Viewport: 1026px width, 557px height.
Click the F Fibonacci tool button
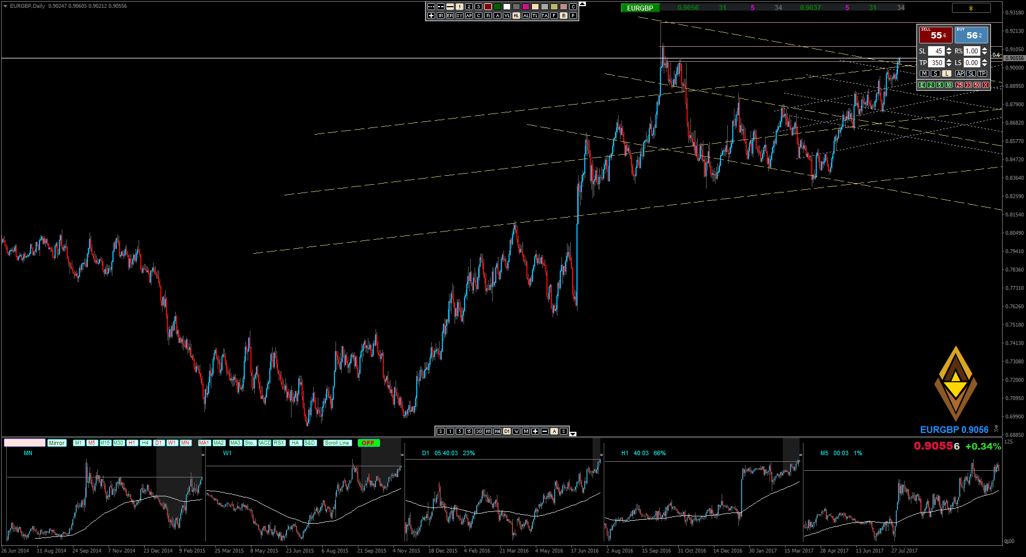click(x=554, y=16)
